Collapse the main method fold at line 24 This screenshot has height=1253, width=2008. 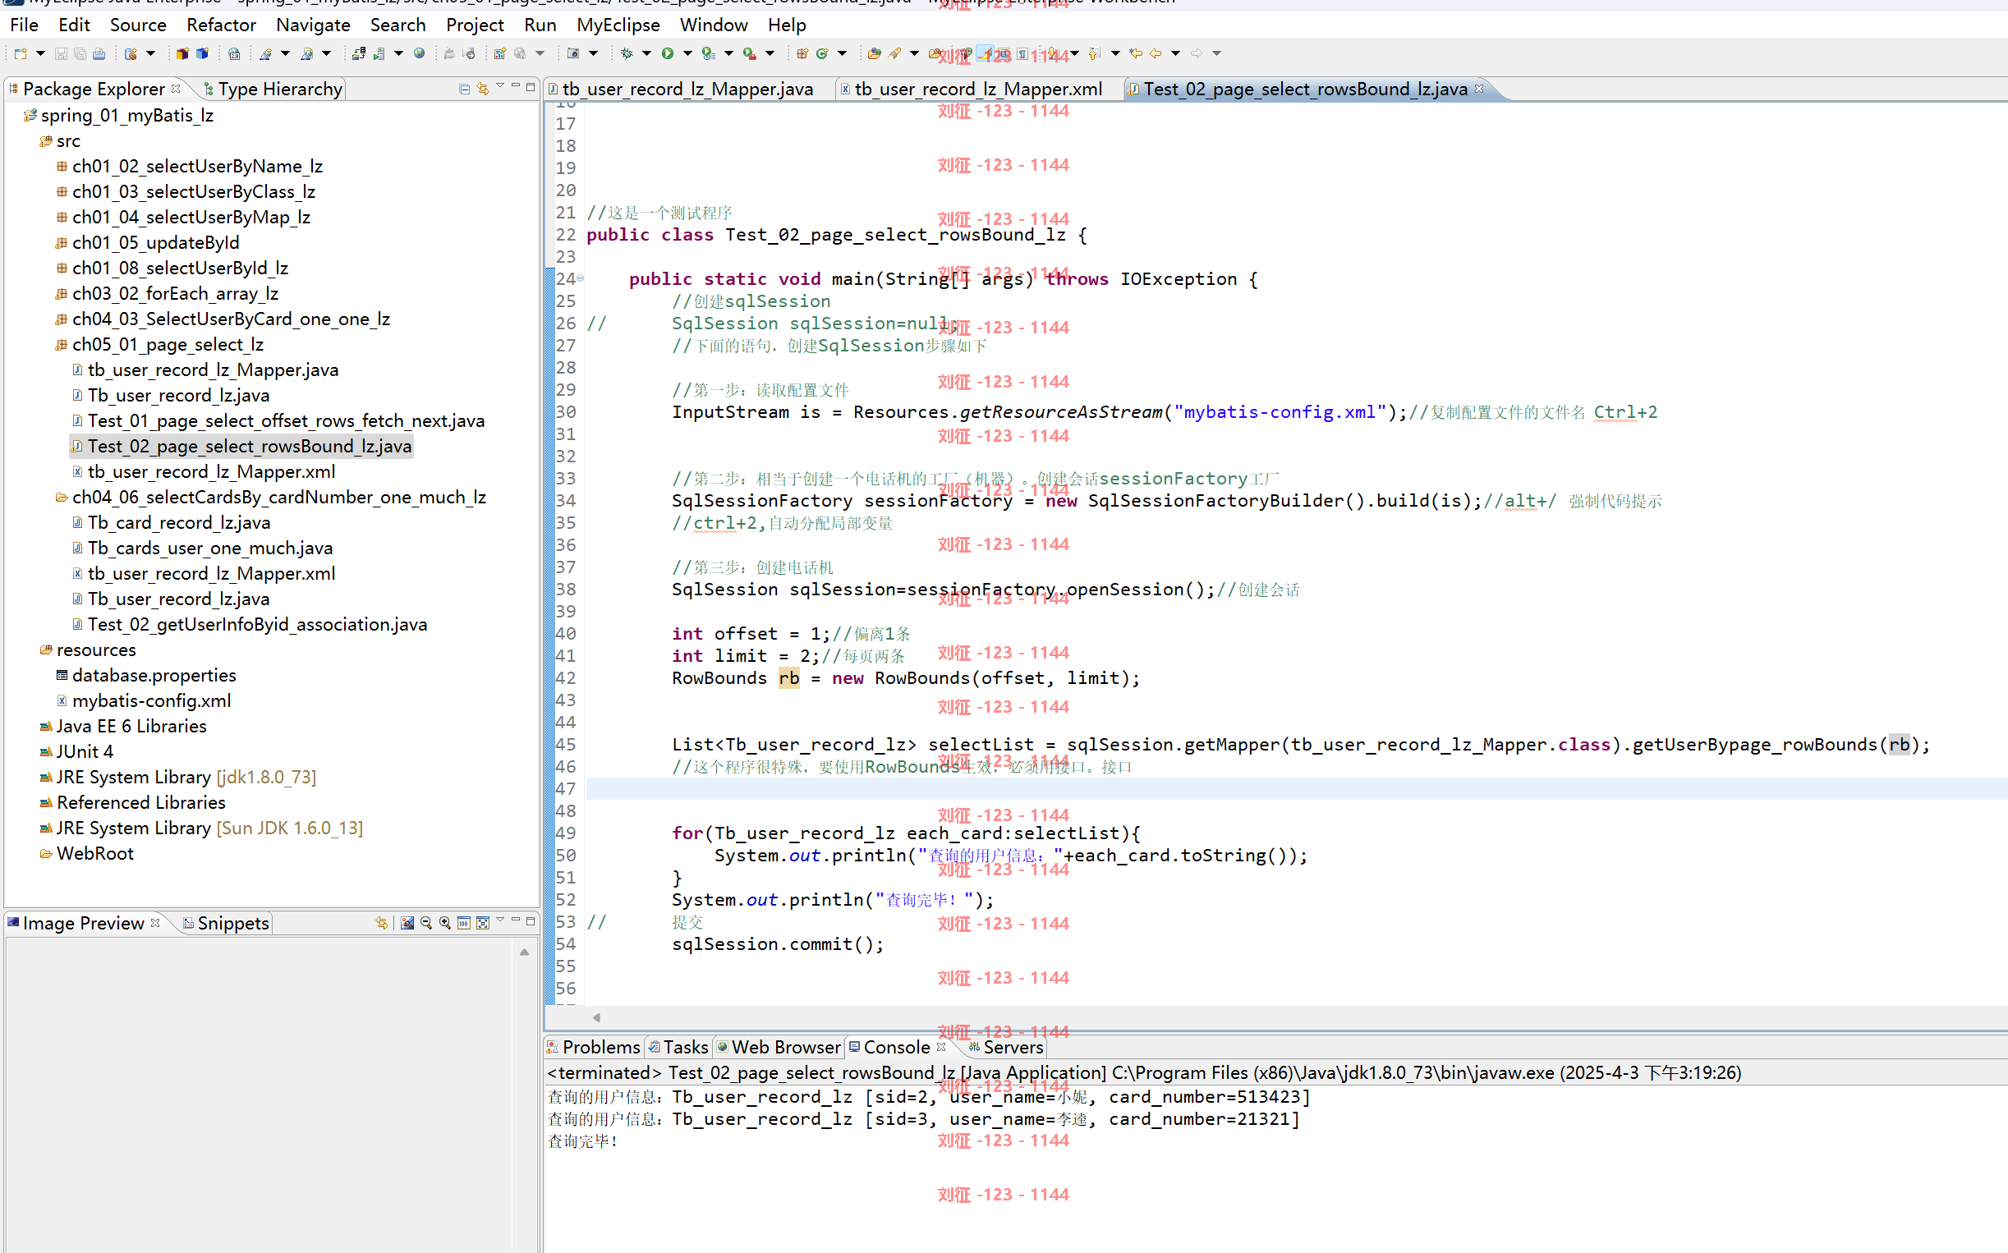point(580,278)
